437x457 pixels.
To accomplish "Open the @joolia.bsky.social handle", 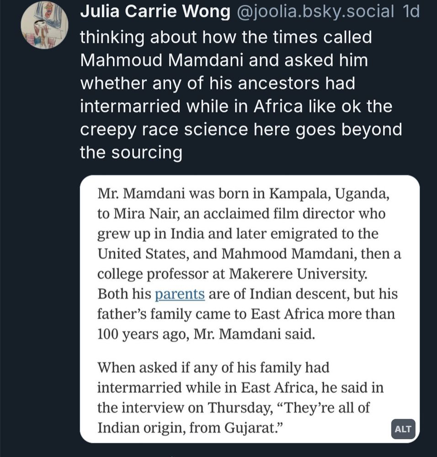I will click(x=315, y=12).
